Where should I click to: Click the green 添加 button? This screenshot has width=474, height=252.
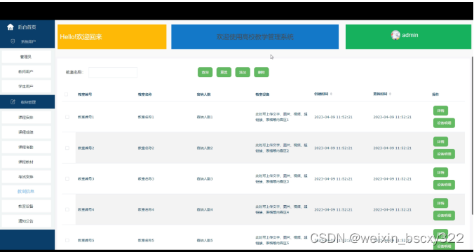point(243,72)
